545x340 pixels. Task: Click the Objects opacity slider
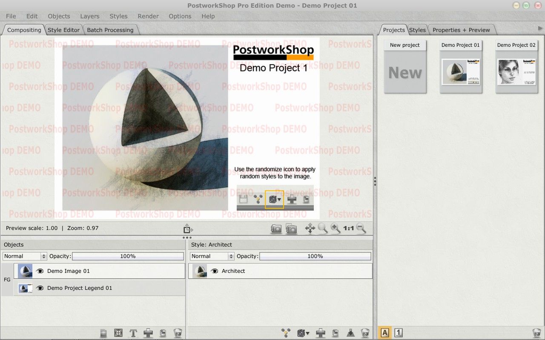click(128, 256)
